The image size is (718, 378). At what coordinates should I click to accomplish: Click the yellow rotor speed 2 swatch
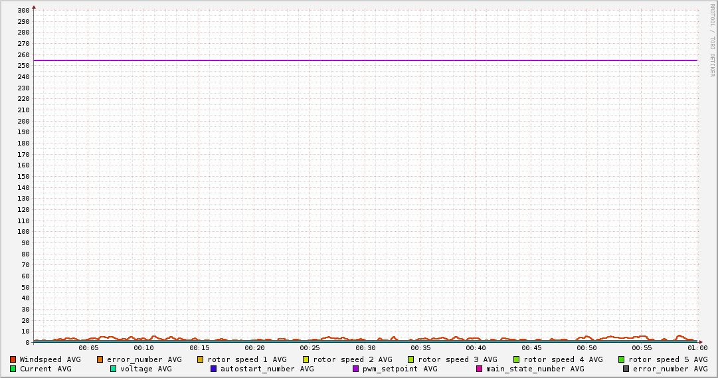tap(306, 359)
